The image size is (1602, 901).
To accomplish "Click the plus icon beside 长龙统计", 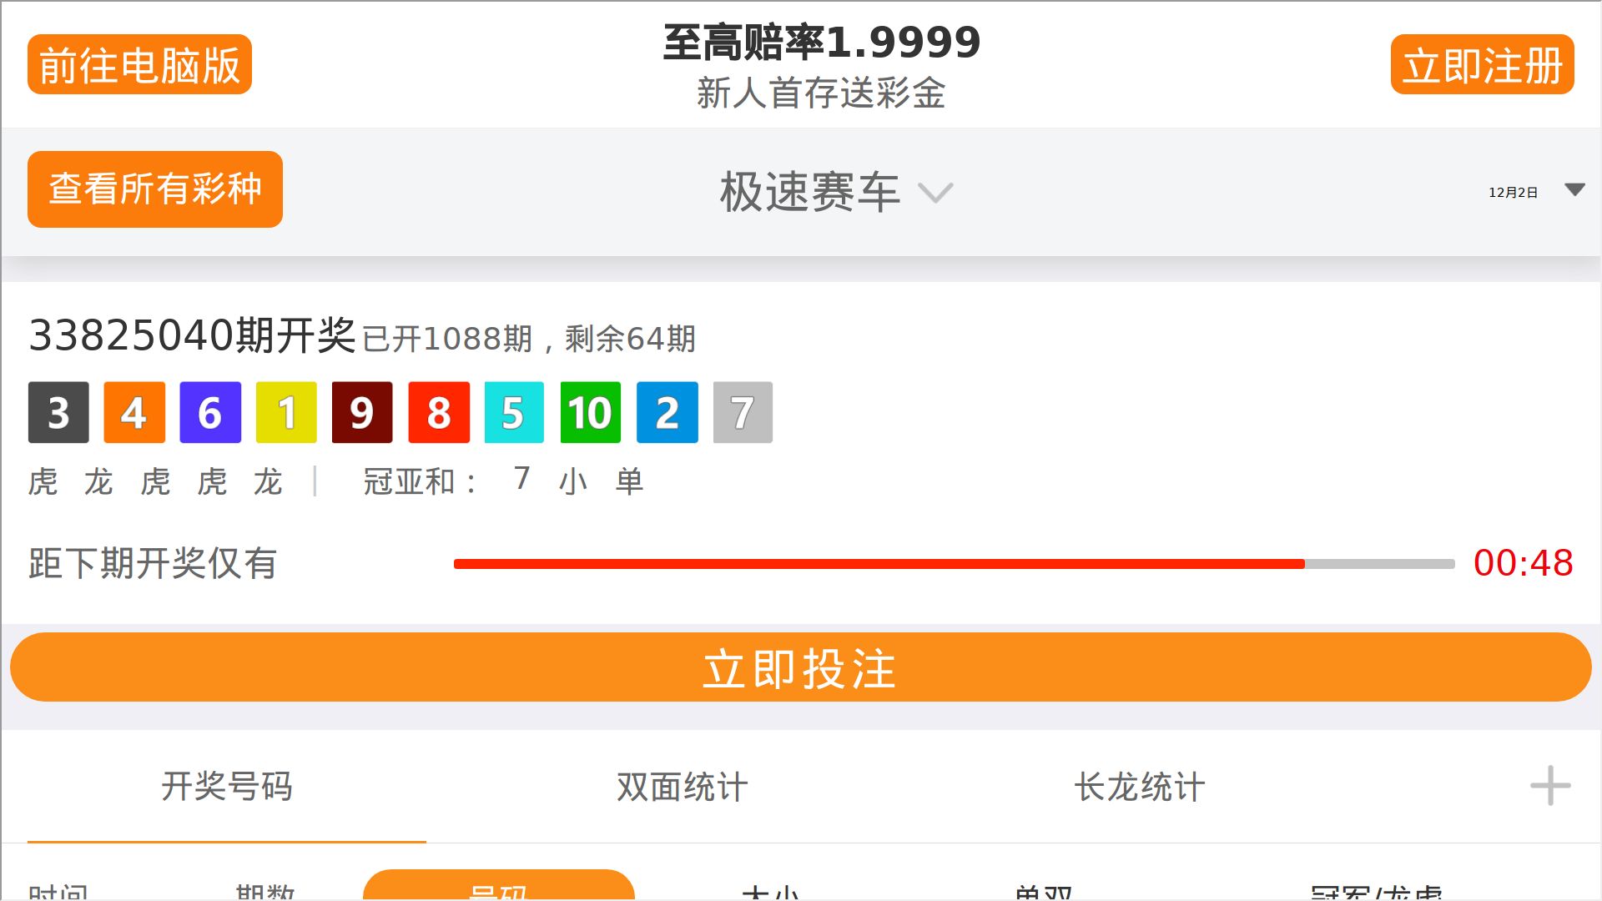I will (x=1550, y=785).
